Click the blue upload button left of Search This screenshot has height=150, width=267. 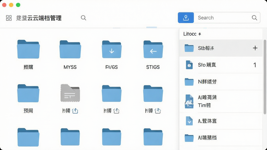tap(186, 18)
